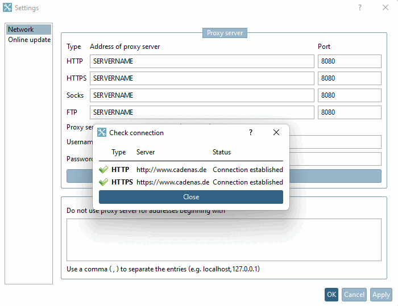Click the proxy exceptions text area

[x=223, y=240]
